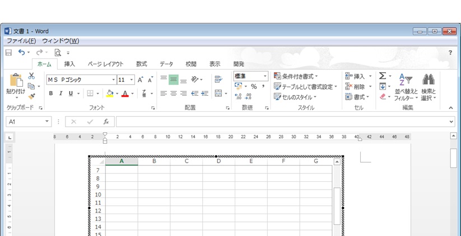Click the phonetic guide (furigana) icon
This screenshot has height=236, width=461.
(x=144, y=93)
